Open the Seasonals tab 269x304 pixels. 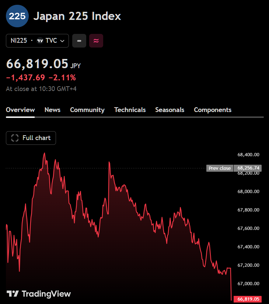[x=170, y=110]
